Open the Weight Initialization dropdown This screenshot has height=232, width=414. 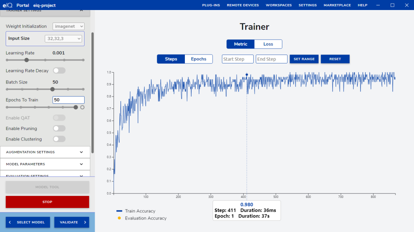(68, 26)
